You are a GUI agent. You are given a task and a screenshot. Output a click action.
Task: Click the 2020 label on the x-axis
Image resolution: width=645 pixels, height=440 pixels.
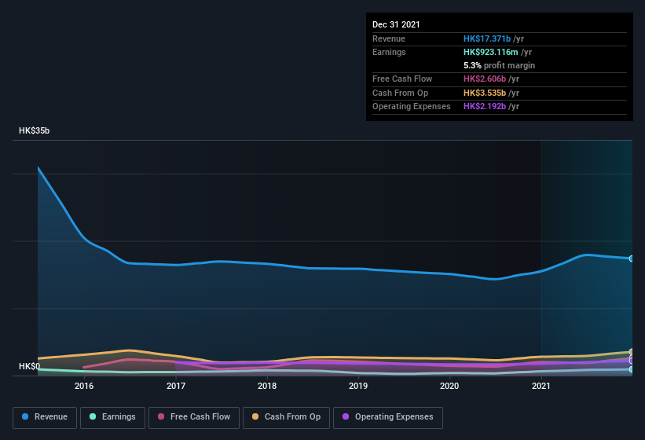click(x=449, y=386)
